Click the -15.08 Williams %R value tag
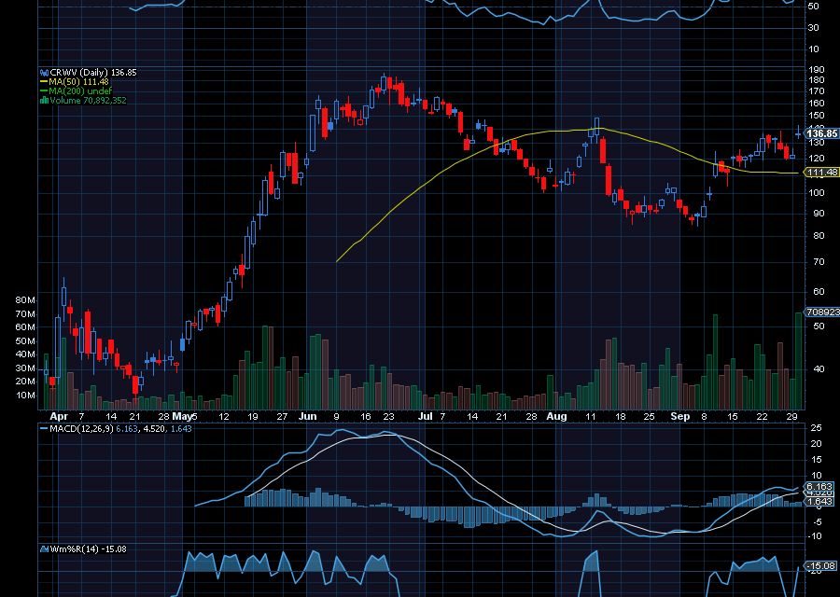The height and width of the screenshot is (597, 840). point(821,565)
